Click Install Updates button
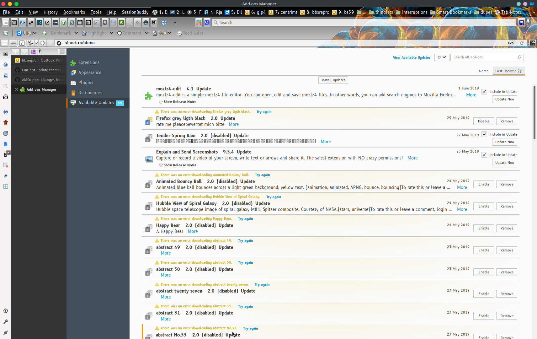 333,80
